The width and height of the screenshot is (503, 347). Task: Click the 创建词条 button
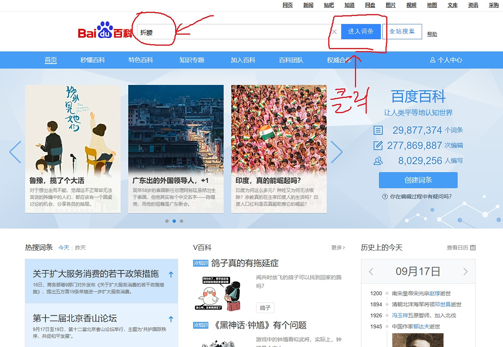click(418, 180)
